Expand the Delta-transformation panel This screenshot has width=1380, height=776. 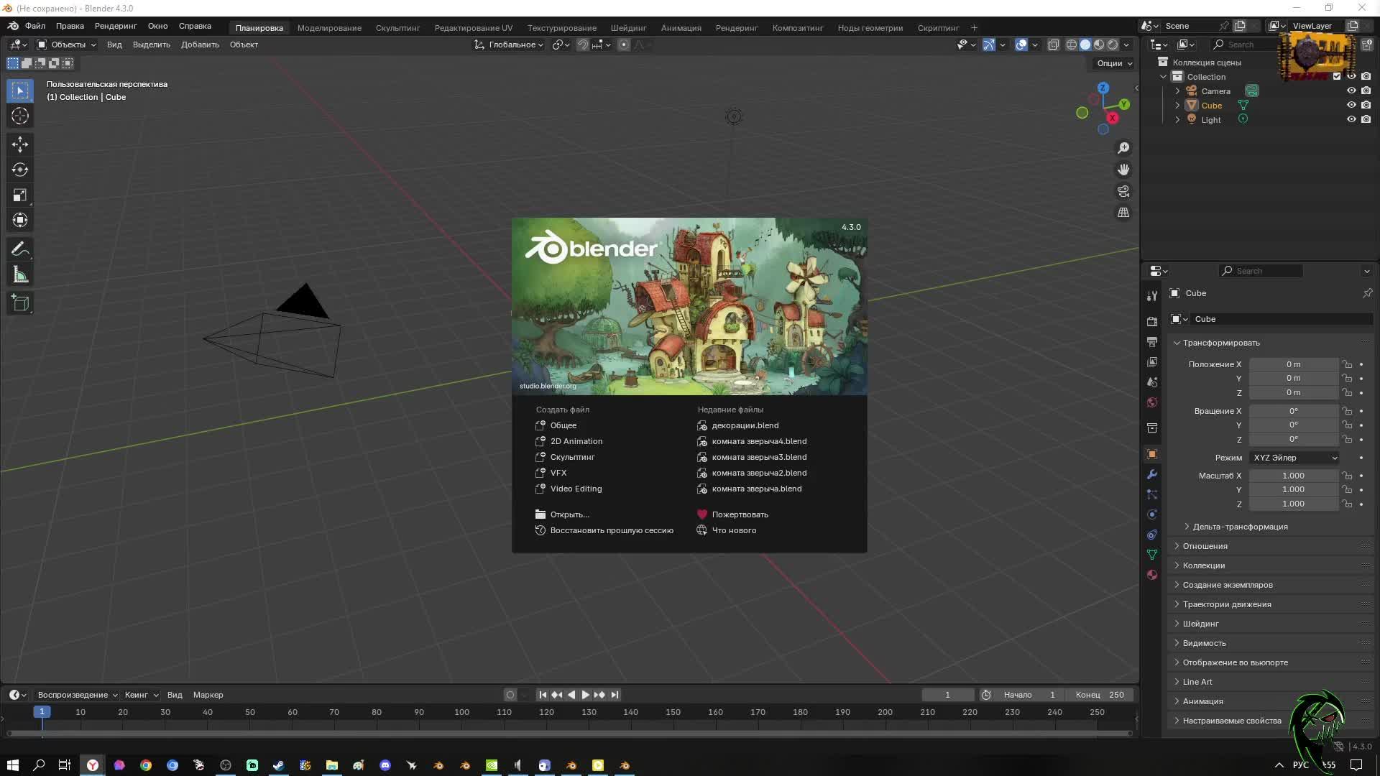pyautogui.click(x=1240, y=527)
